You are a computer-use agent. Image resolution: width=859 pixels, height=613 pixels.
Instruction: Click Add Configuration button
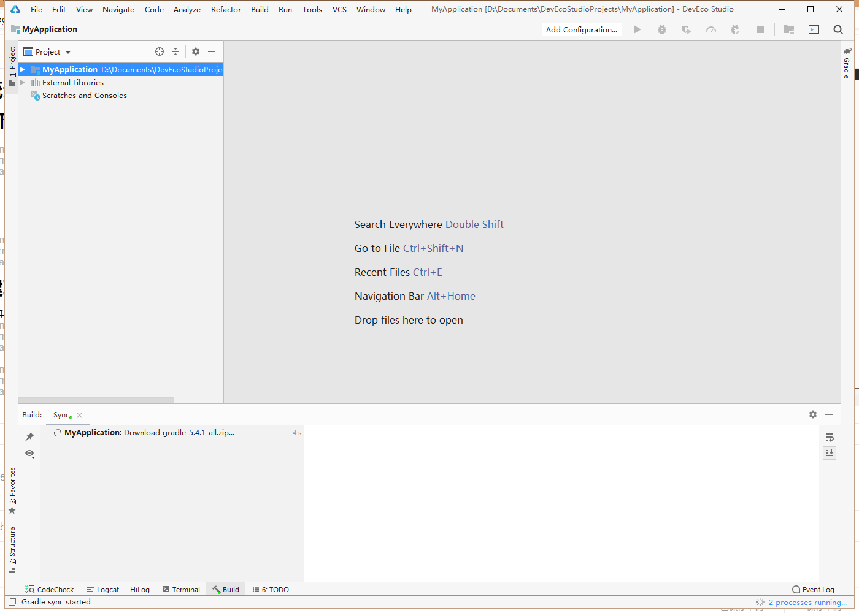point(582,29)
